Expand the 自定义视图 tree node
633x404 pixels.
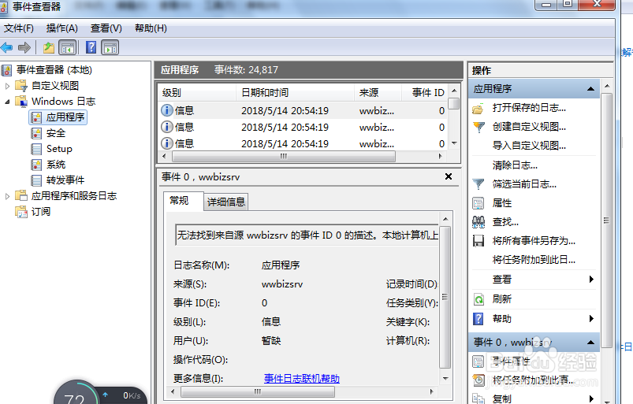point(7,86)
